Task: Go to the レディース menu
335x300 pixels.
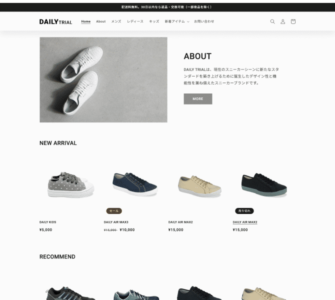Action: (x=135, y=21)
